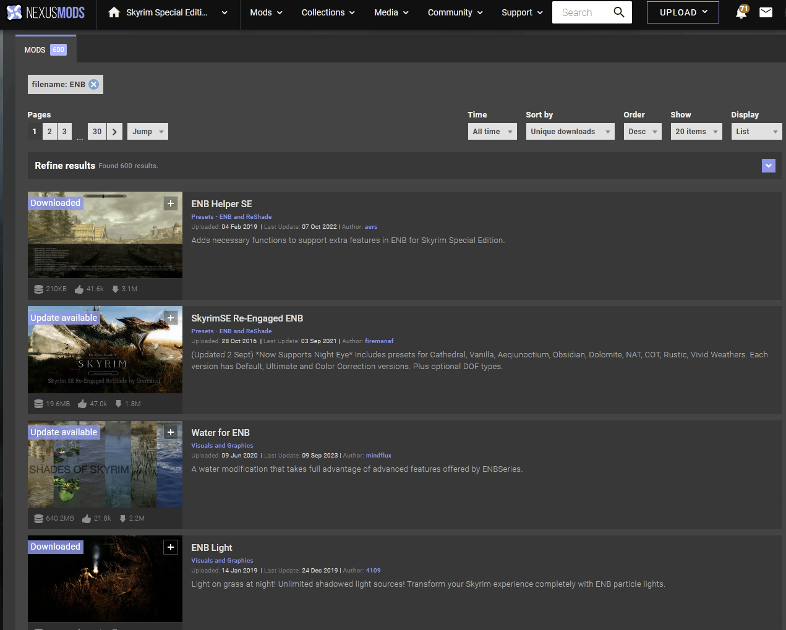Open the messages envelope icon
Image resolution: width=786 pixels, height=630 pixels.
[766, 12]
